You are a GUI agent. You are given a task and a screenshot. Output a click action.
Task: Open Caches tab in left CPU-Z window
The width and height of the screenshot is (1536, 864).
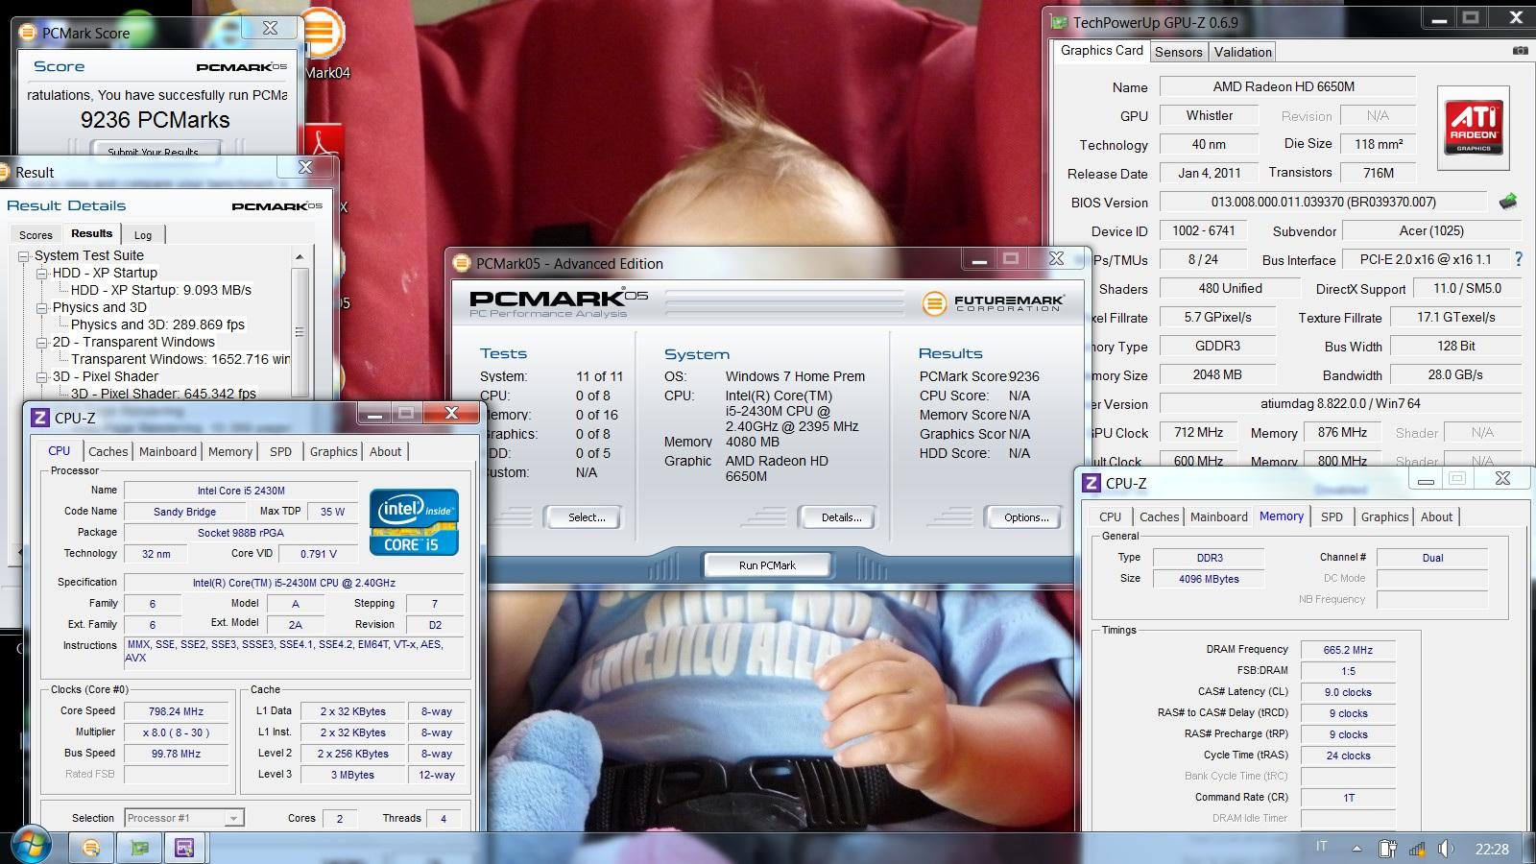point(108,451)
